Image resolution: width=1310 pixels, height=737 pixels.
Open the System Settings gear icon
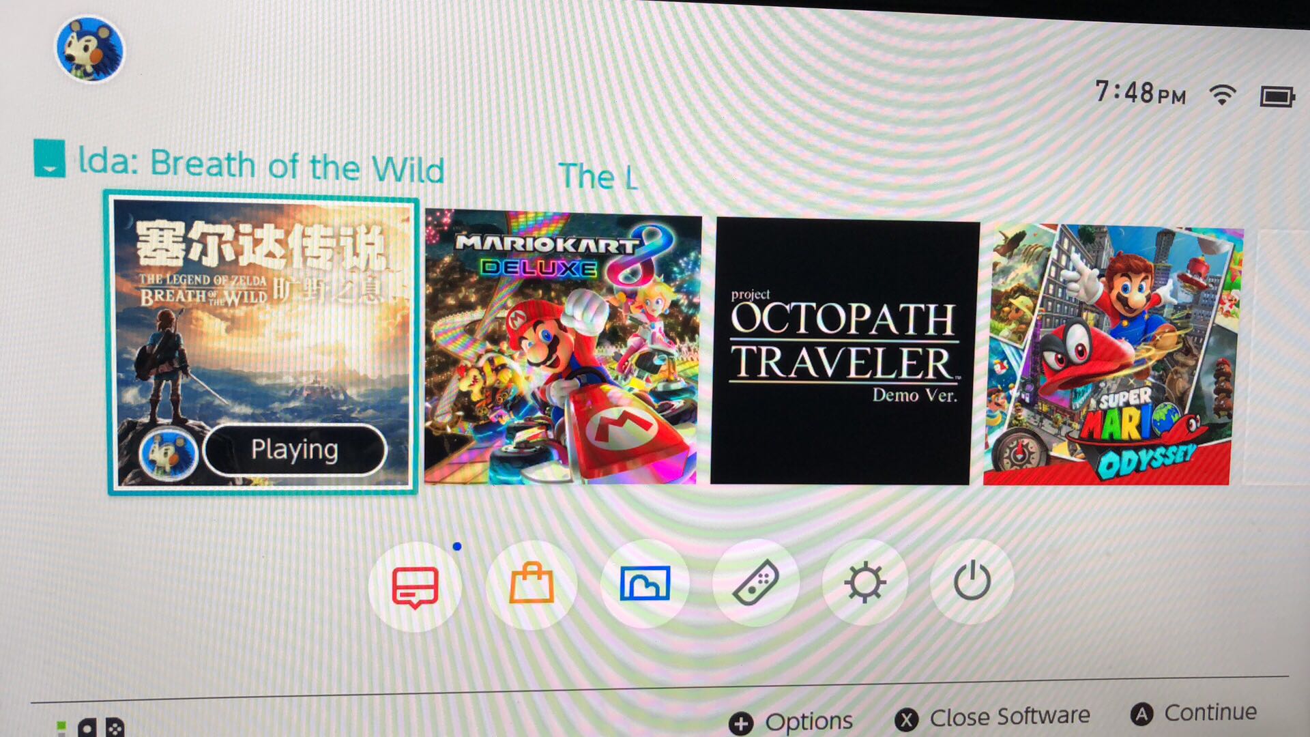pos(864,581)
